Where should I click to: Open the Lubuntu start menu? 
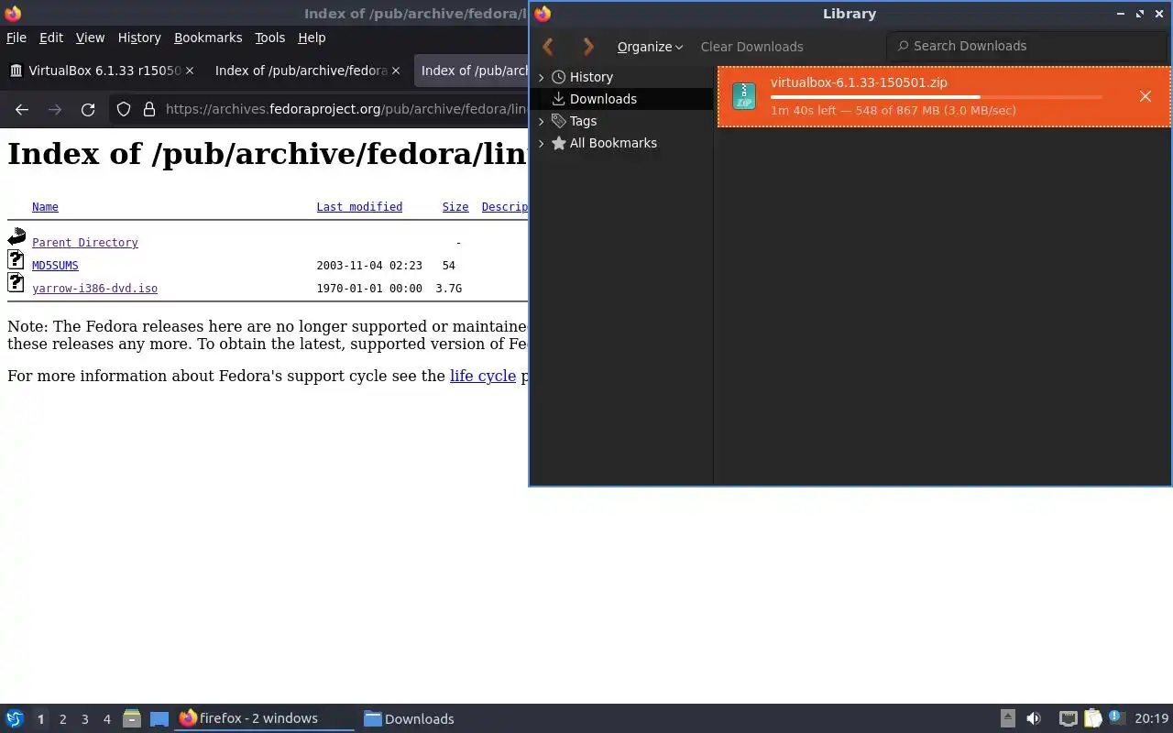(x=14, y=719)
